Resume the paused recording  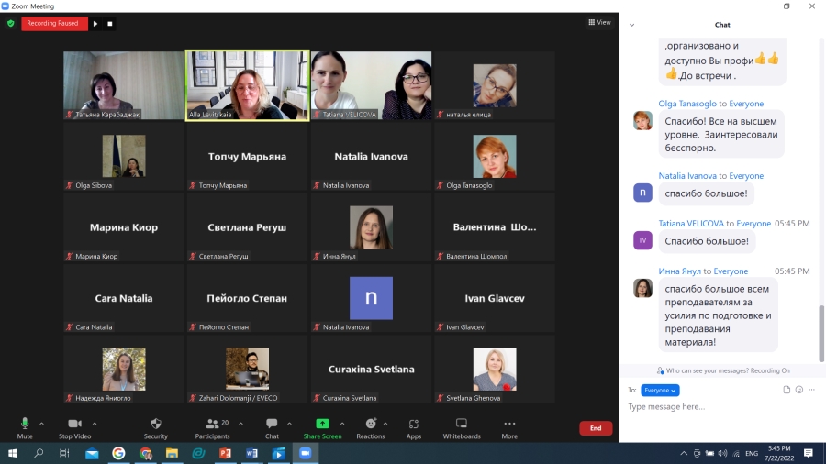96,23
